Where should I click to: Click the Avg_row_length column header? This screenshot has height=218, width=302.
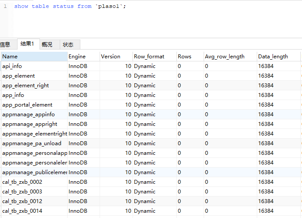pyautogui.click(x=230, y=57)
